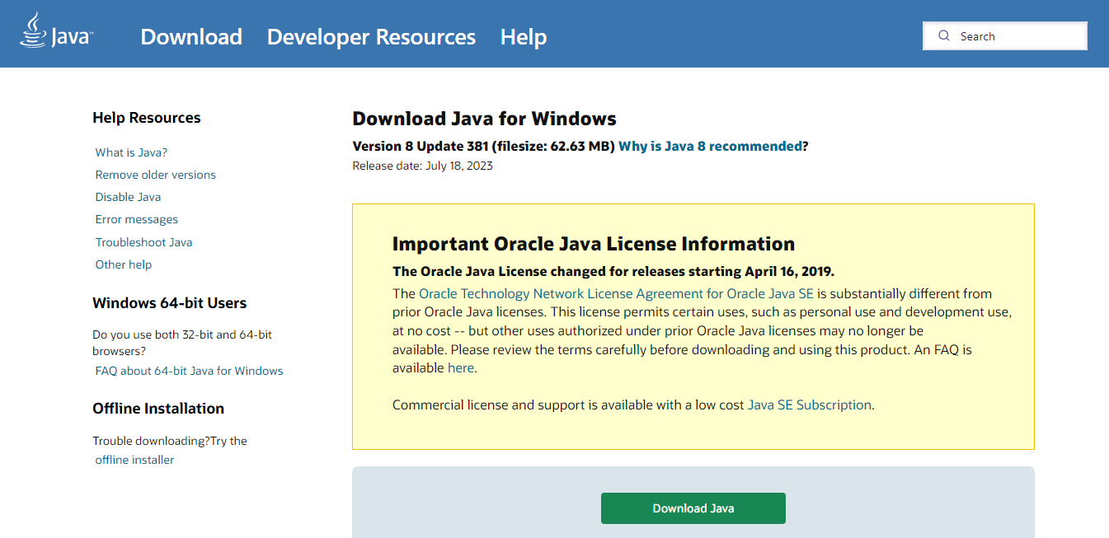The width and height of the screenshot is (1109, 538).
Task: Visit the 'Error messages' link
Action: pyautogui.click(x=136, y=219)
